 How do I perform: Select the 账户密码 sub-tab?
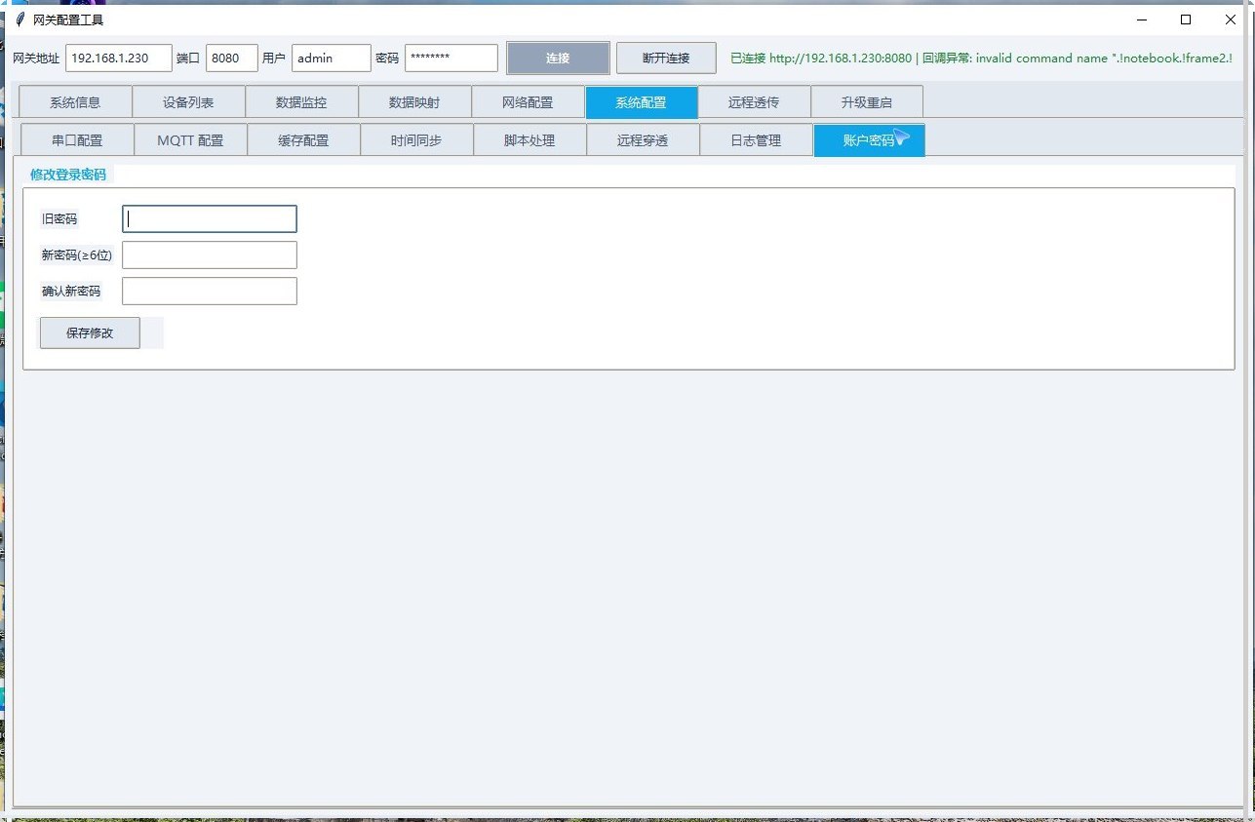(x=869, y=140)
